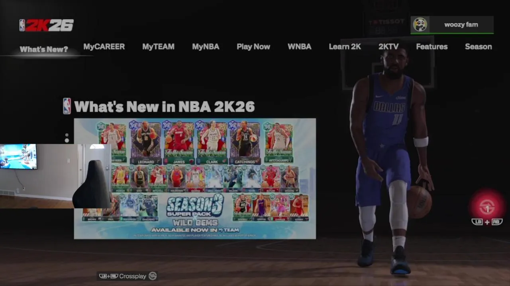
Task: Open the What's New? tab
Action: pos(44,49)
